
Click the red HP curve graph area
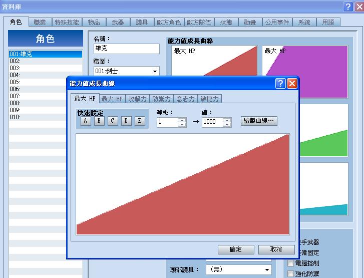click(x=183, y=184)
